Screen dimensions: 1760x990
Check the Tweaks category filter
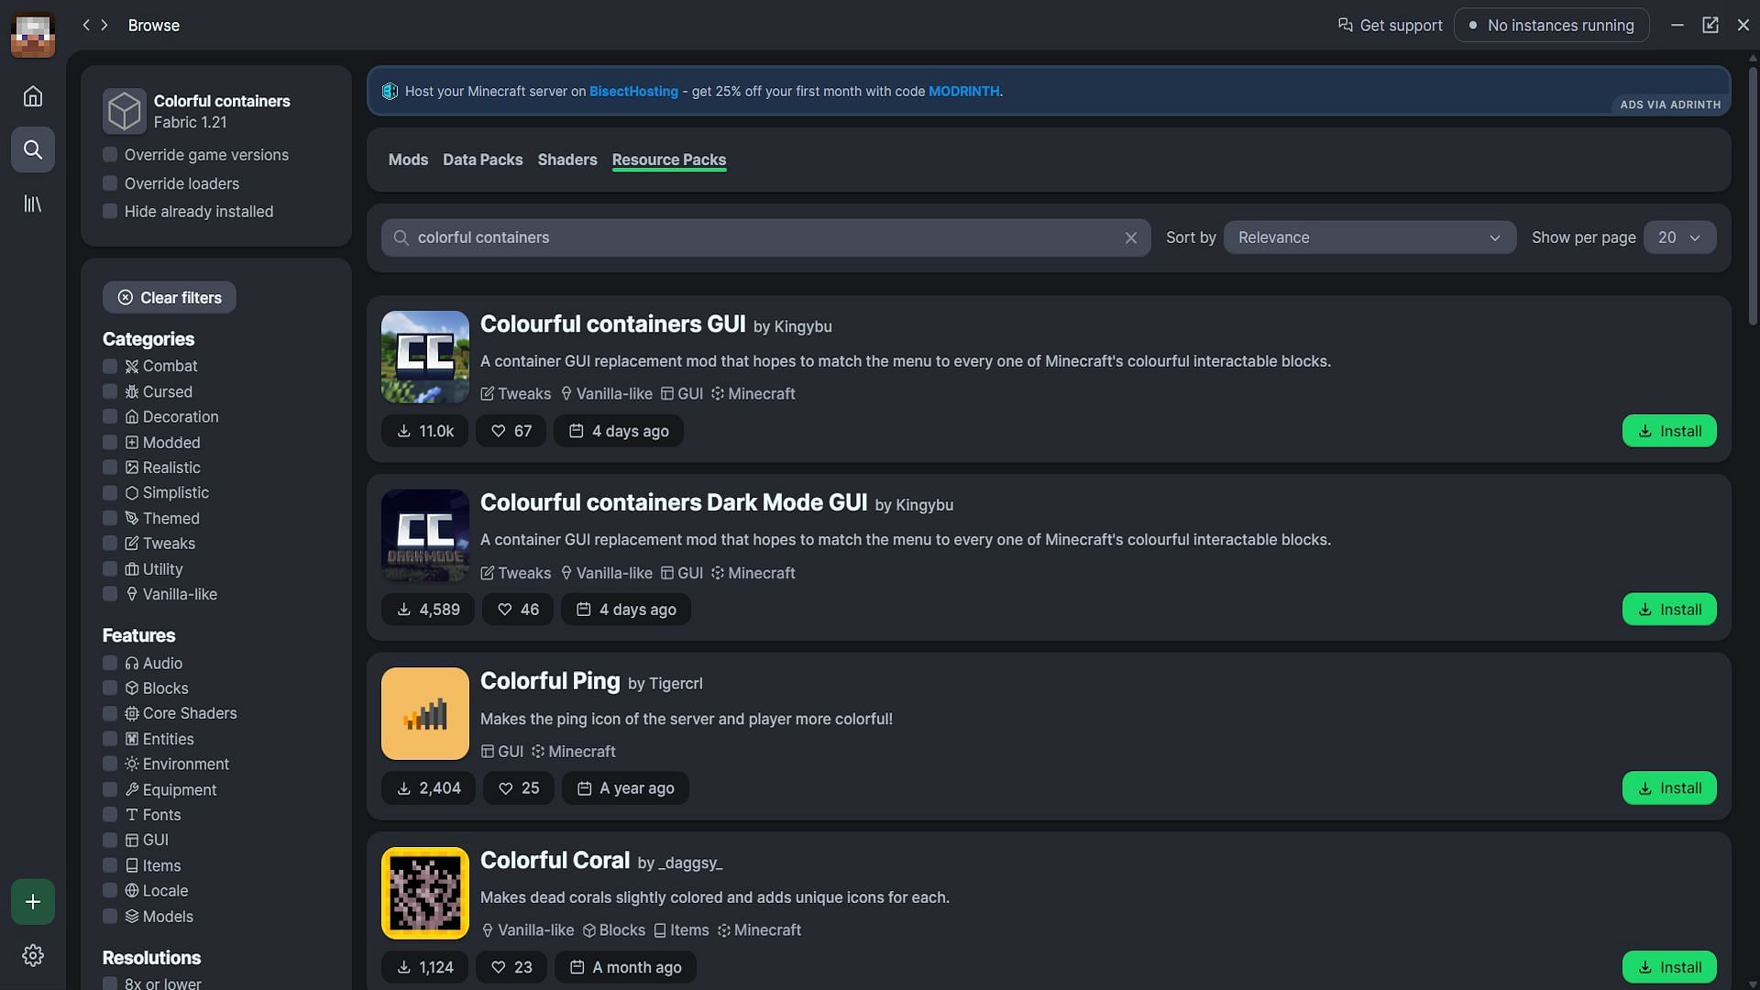tap(110, 544)
